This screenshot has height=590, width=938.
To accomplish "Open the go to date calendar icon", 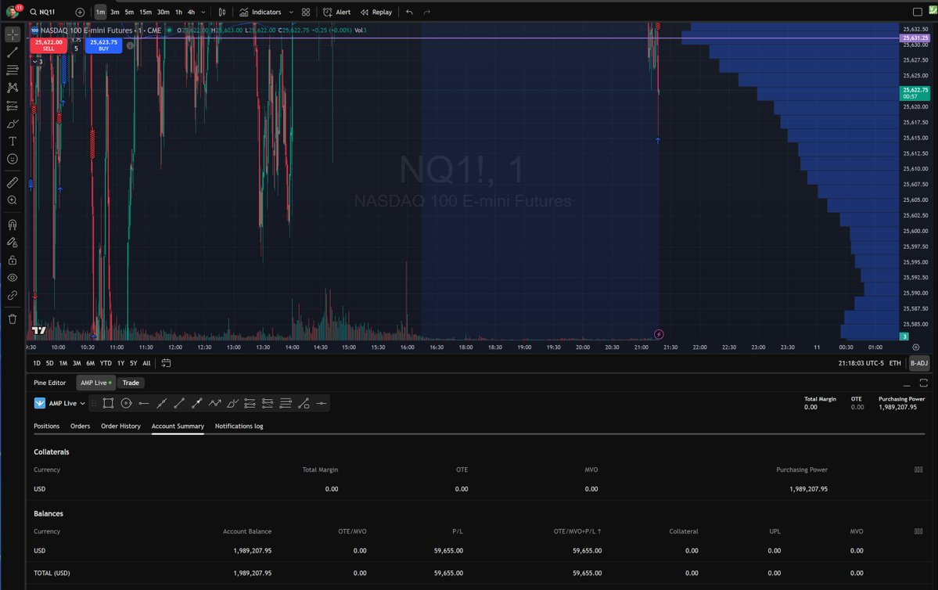I will pyautogui.click(x=167, y=363).
